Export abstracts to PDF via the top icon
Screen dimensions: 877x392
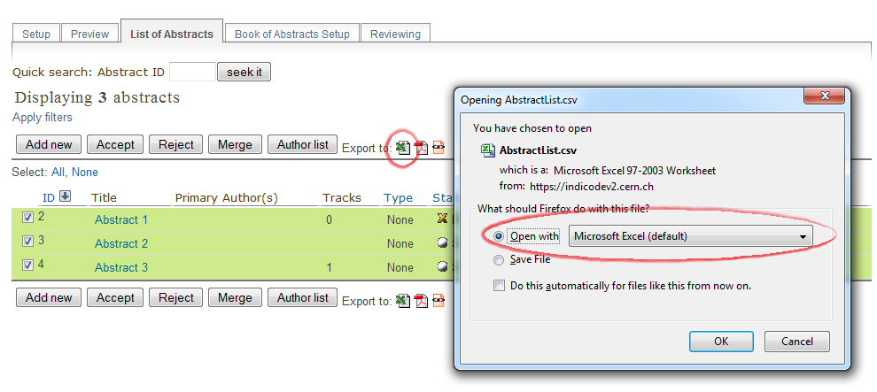(x=421, y=148)
